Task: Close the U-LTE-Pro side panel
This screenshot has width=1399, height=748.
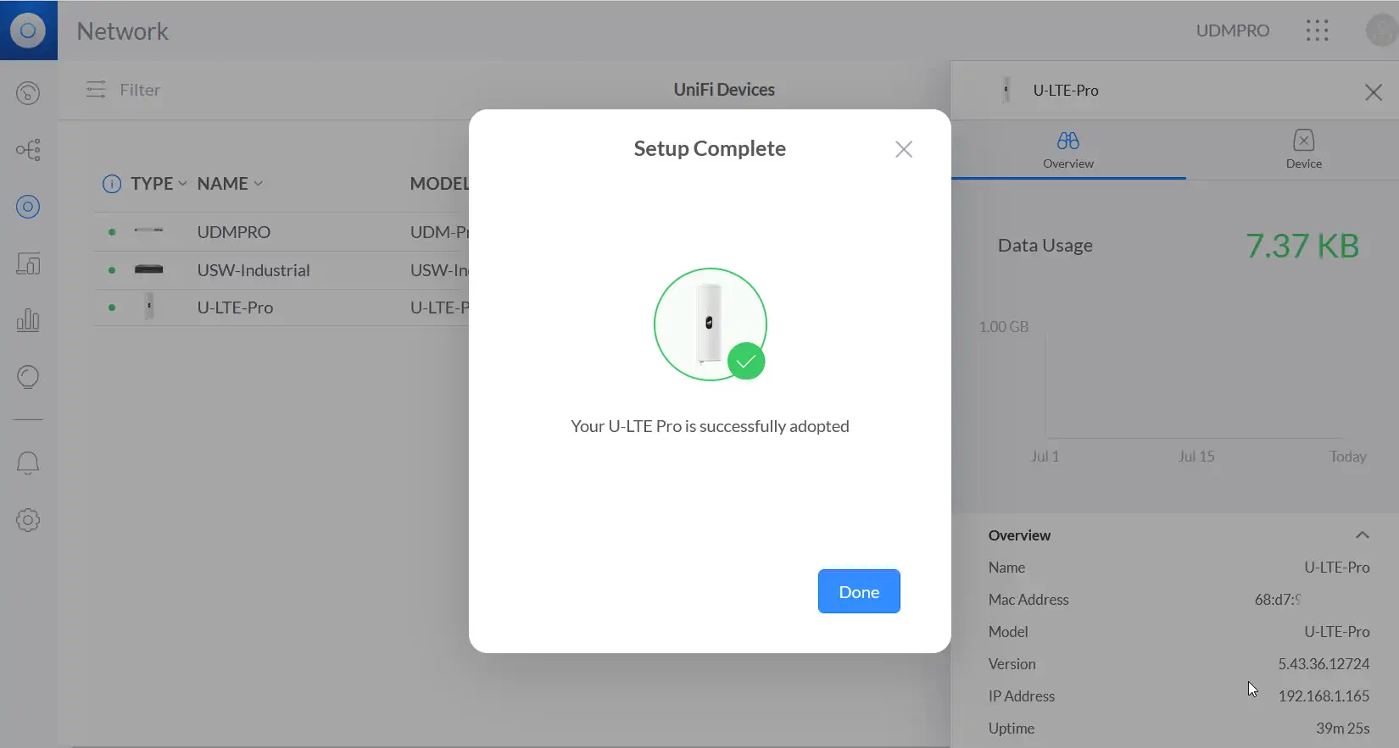Action: tap(1373, 91)
